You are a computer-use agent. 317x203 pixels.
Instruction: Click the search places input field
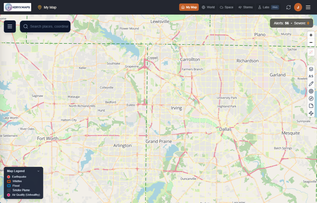pos(45,26)
